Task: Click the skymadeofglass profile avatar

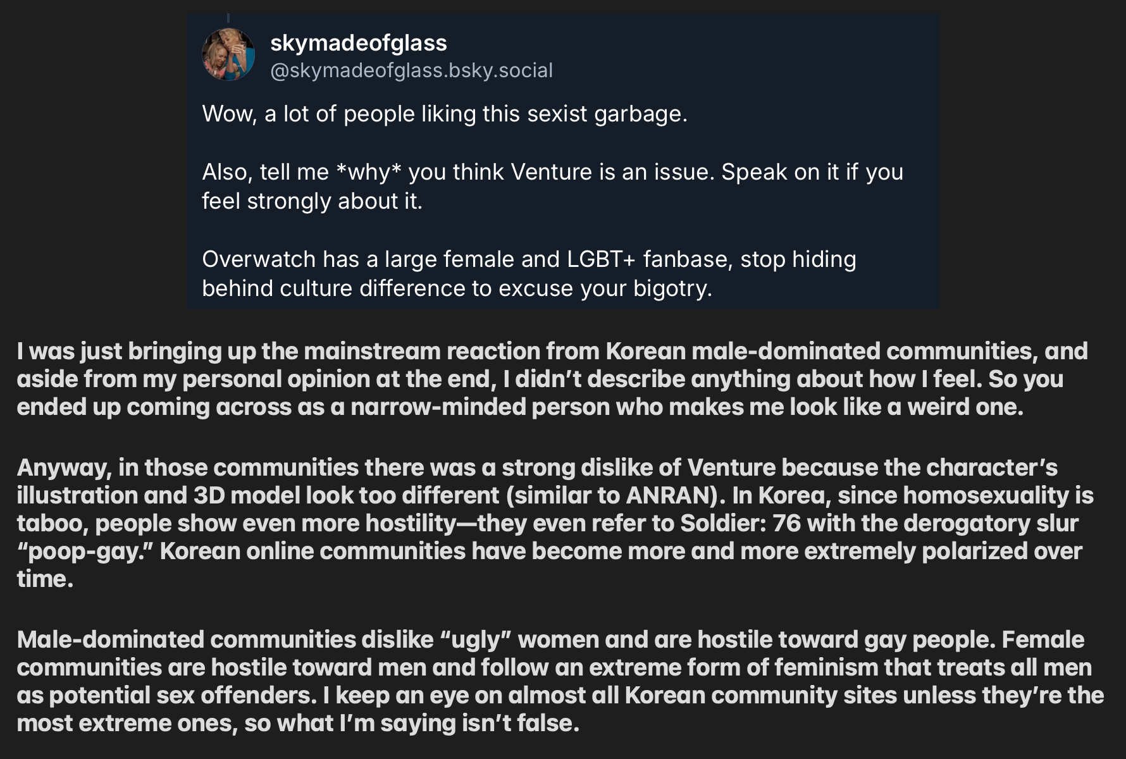Action: 228,54
